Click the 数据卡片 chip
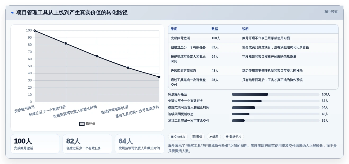Screen dimensions: 349x164 (x=233, y=136)
